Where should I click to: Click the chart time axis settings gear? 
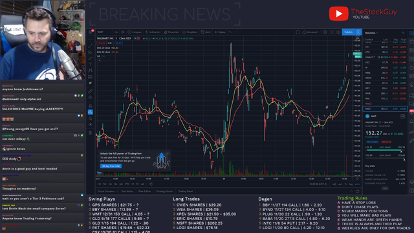pyautogui.click(x=358, y=179)
